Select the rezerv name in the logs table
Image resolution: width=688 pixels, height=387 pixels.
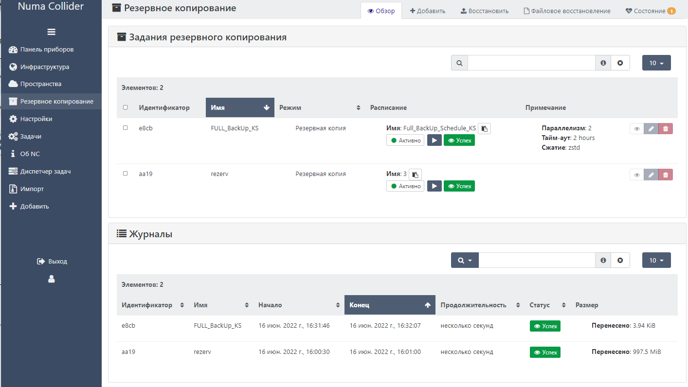[202, 352]
